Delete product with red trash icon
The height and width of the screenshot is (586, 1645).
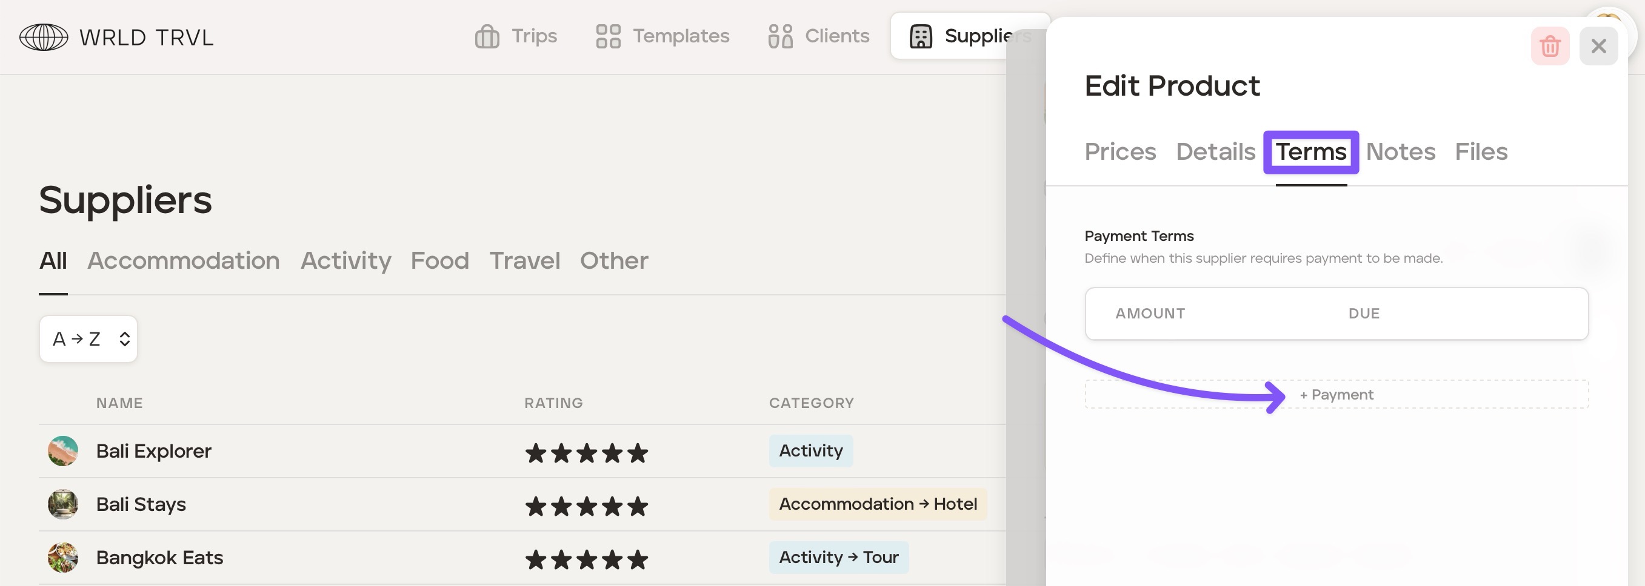click(x=1549, y=46)
